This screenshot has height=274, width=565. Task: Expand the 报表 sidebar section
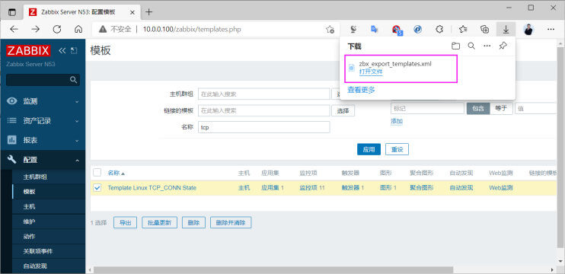(x=43, y=140)
